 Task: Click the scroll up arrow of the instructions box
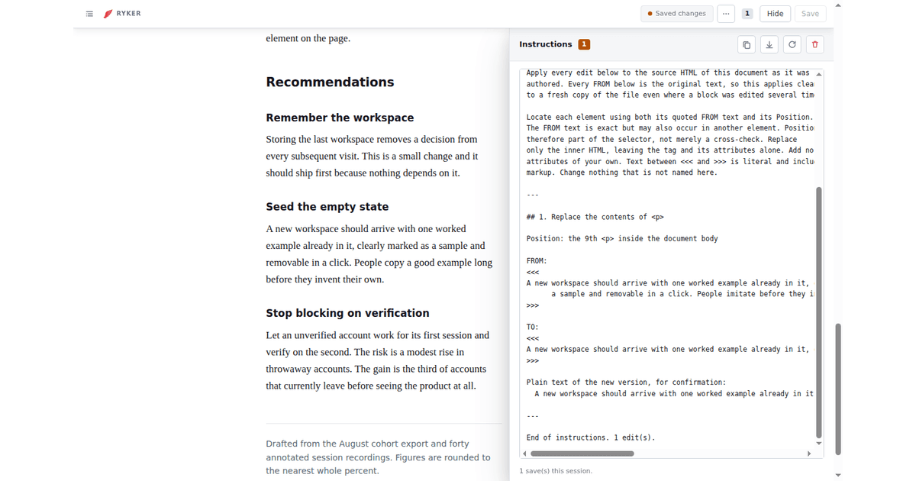819,73
